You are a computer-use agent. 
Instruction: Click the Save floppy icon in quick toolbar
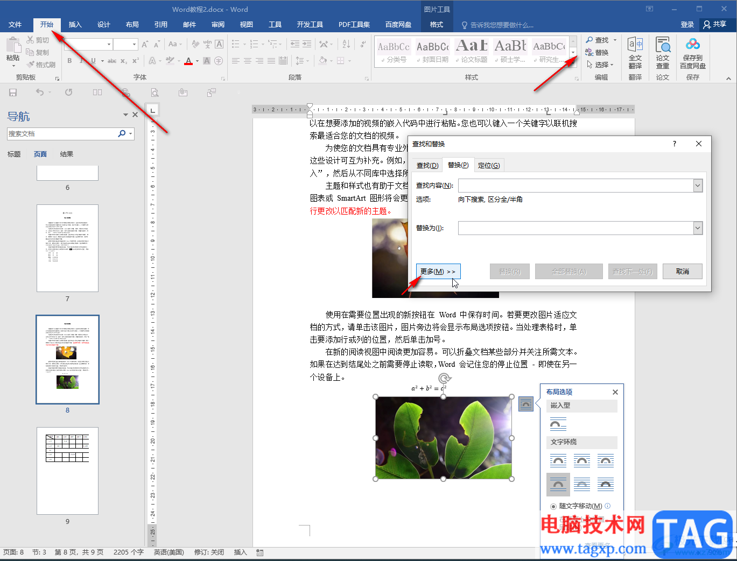coord(13,93)
